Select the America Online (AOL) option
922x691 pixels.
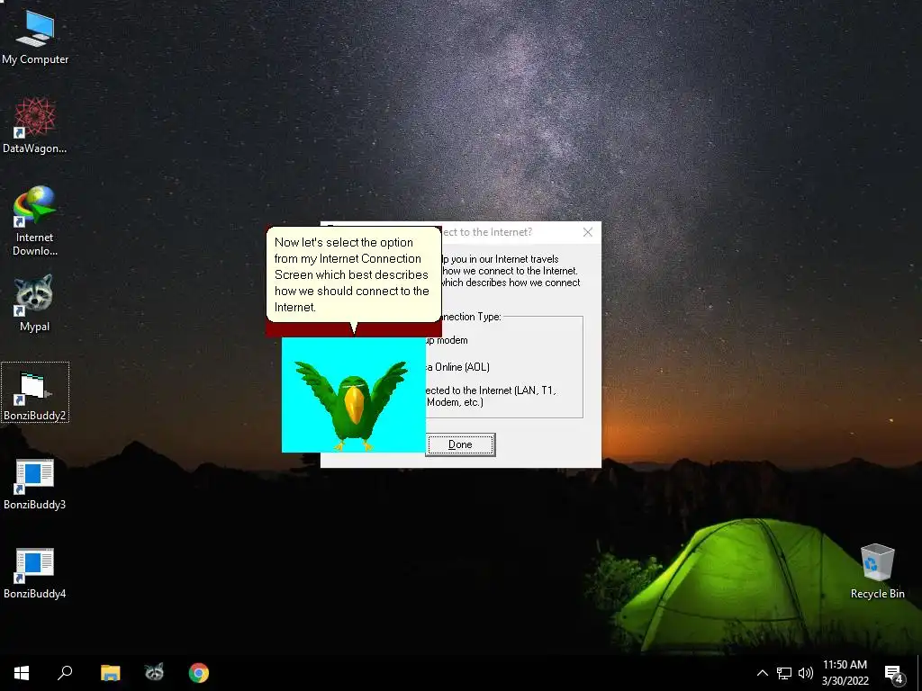click(x=457, y=367)
